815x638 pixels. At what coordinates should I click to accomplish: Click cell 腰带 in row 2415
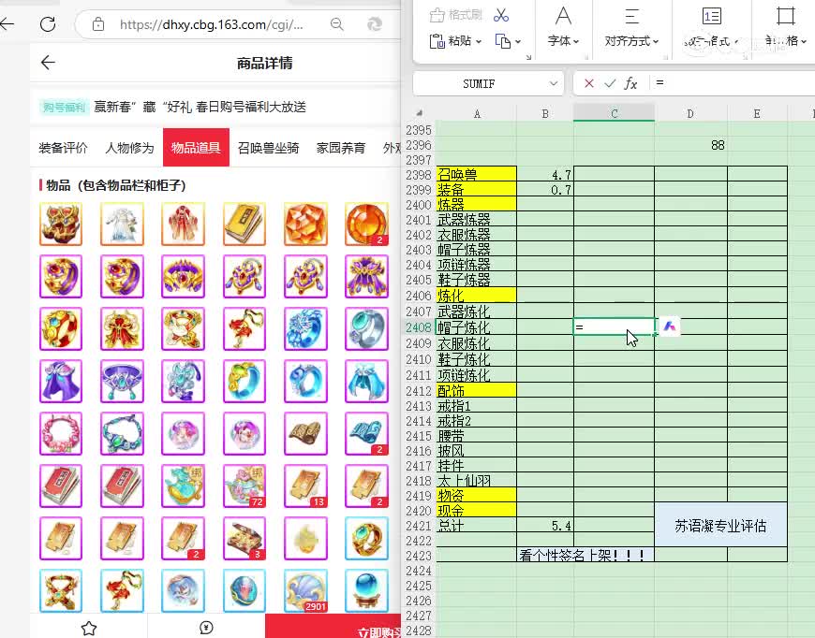tap(477, 435)
